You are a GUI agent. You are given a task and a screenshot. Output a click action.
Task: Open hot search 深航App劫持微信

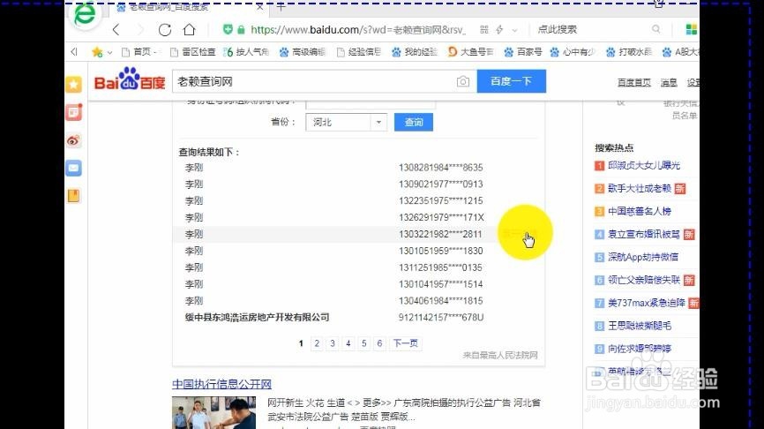[x=642, y=257]
